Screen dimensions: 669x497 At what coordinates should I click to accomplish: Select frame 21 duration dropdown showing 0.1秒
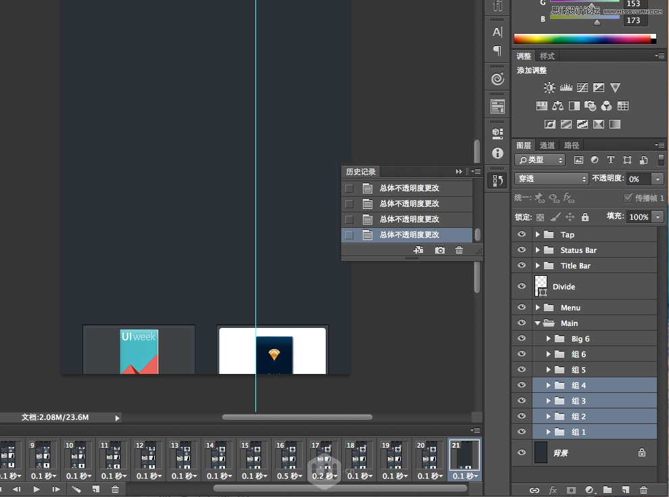click(x=466, y=476)
